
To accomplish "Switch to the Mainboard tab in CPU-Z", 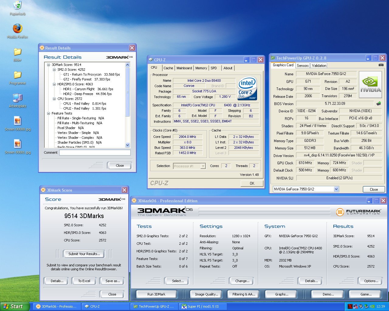I will (184, 68).
